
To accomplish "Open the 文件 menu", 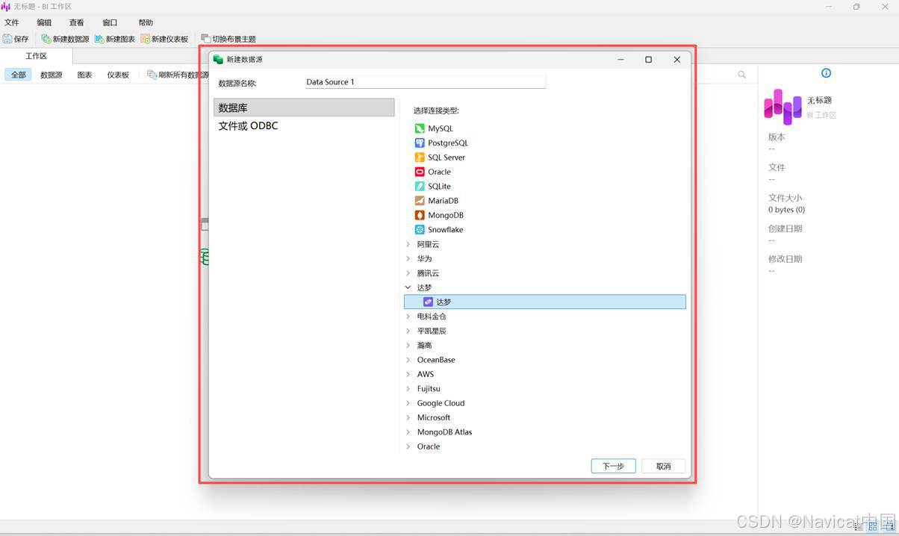I will pyautogui.click(x=12, y=23).
